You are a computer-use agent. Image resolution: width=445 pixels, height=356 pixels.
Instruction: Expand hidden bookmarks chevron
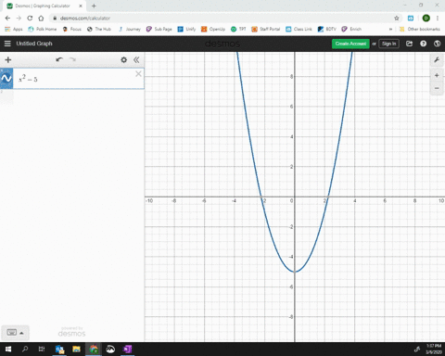click(x=390, y=29)
